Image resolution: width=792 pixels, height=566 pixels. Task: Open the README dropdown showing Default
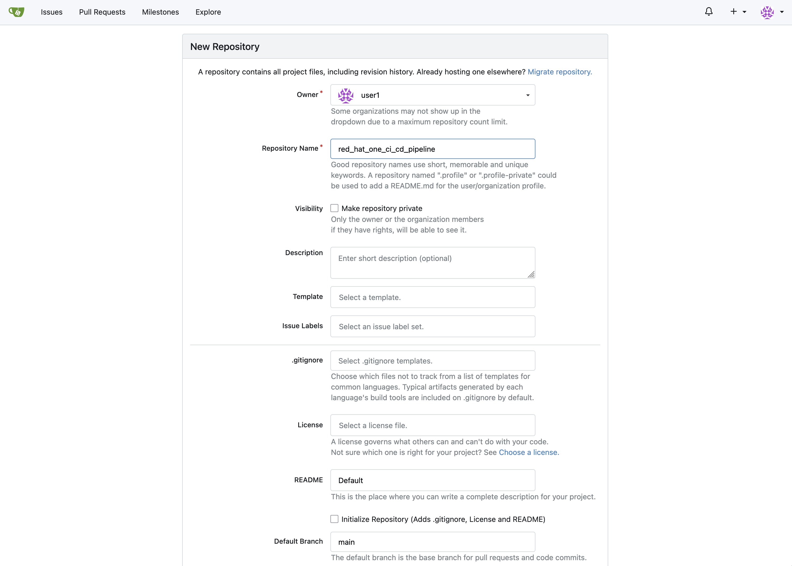(433, 480)
